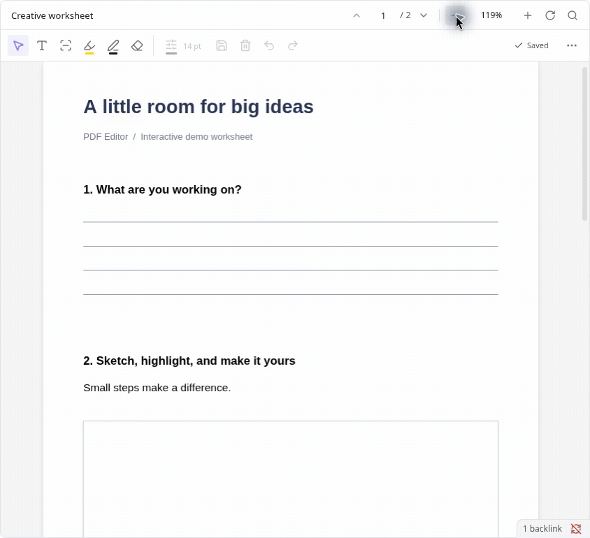
Task: Click the Delete trash icon
Action: (x=245, y=46)
